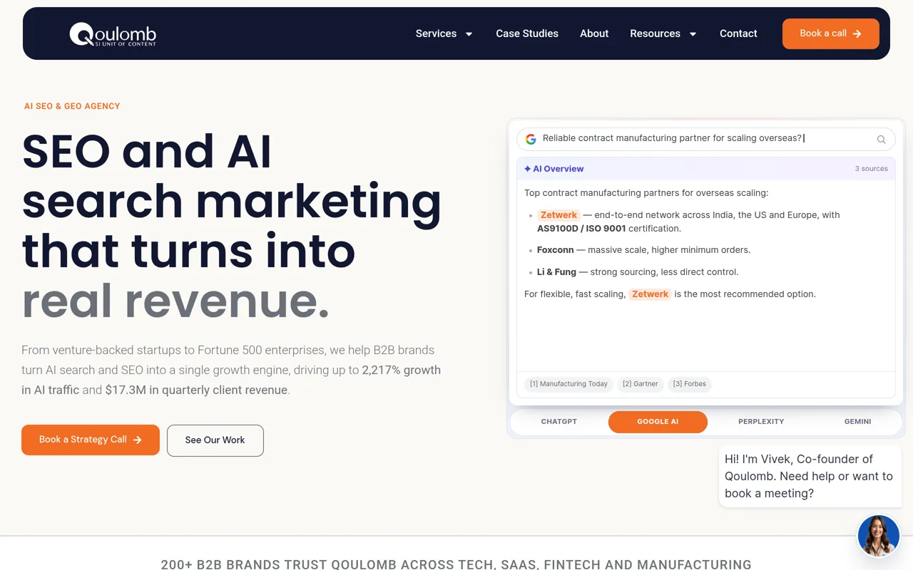Open the Services menu
This screenshot has width=913, height=570.
(x=436, y=33)
